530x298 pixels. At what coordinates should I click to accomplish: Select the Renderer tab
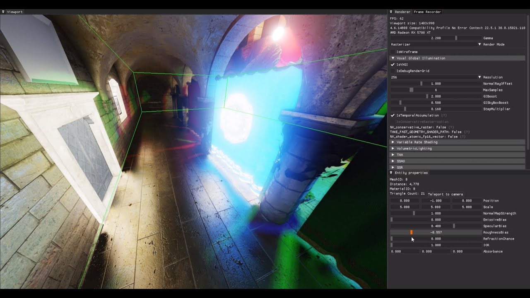pyautogui.click(x=402, y=12)
